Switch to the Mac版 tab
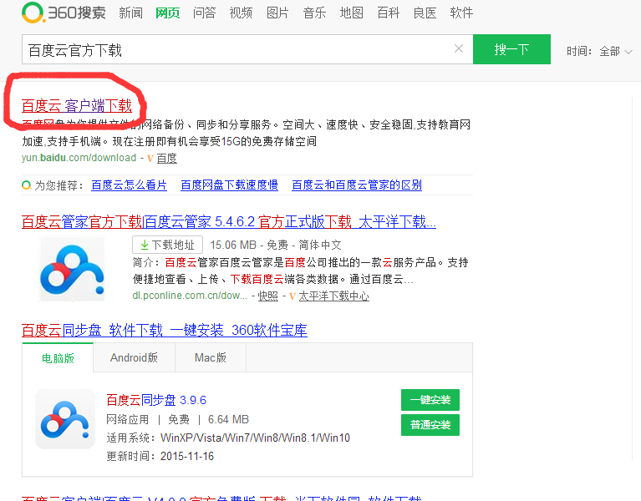Viewport: 641px width, 501px height. point(211,357)
